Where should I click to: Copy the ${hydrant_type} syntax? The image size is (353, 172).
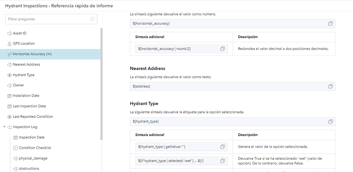click(x=330, y=122)
